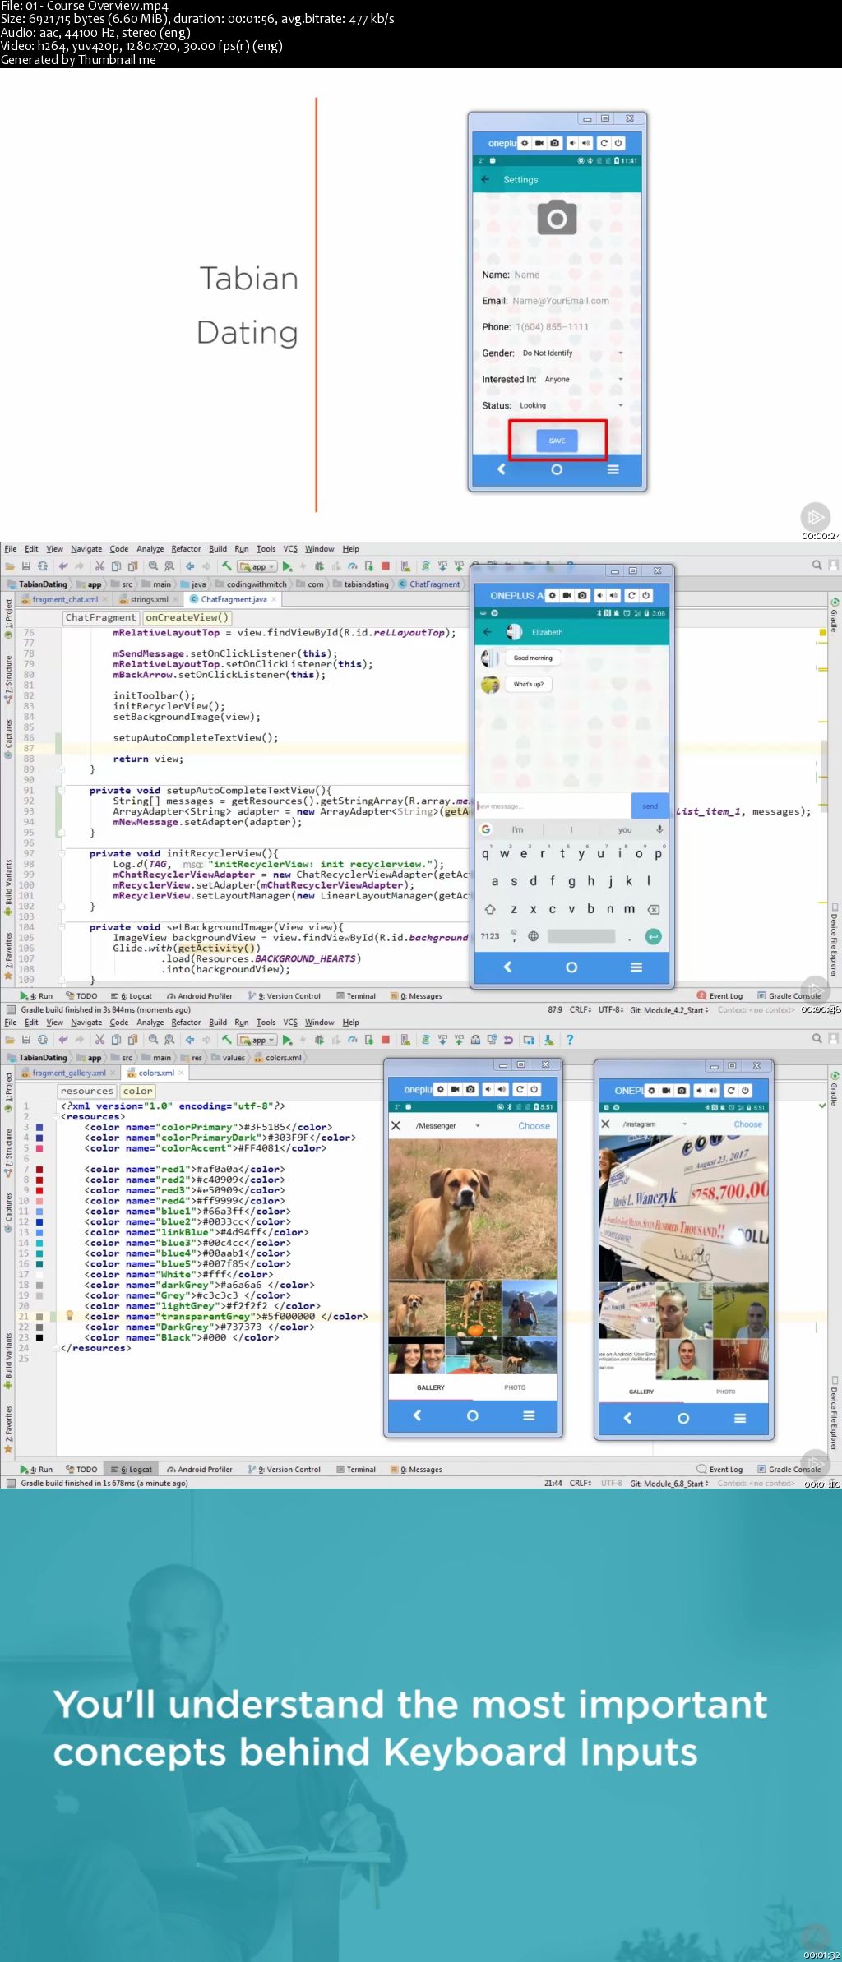This screenshot has width=842, height=1962.
Task: Tap the send button in the chat
Action: click(650, 806)
